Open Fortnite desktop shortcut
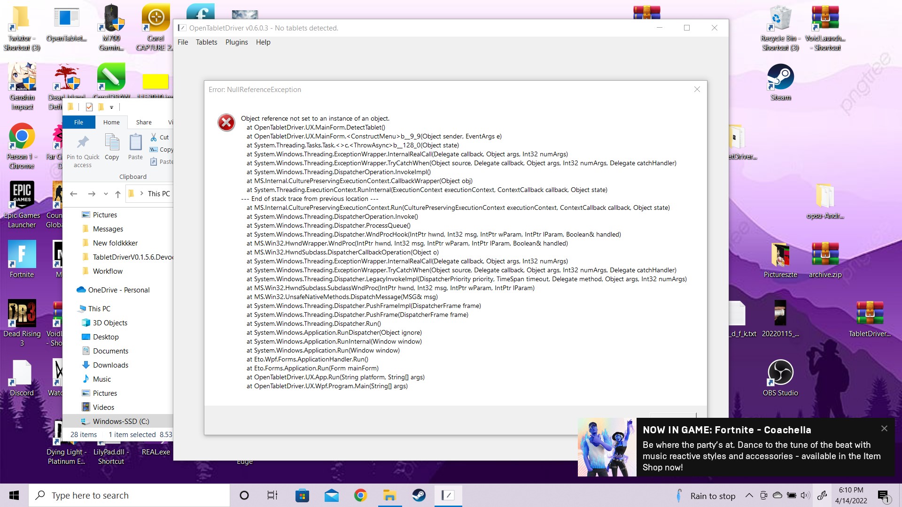This screenshot has width=902, height=507. coord(22,259)
